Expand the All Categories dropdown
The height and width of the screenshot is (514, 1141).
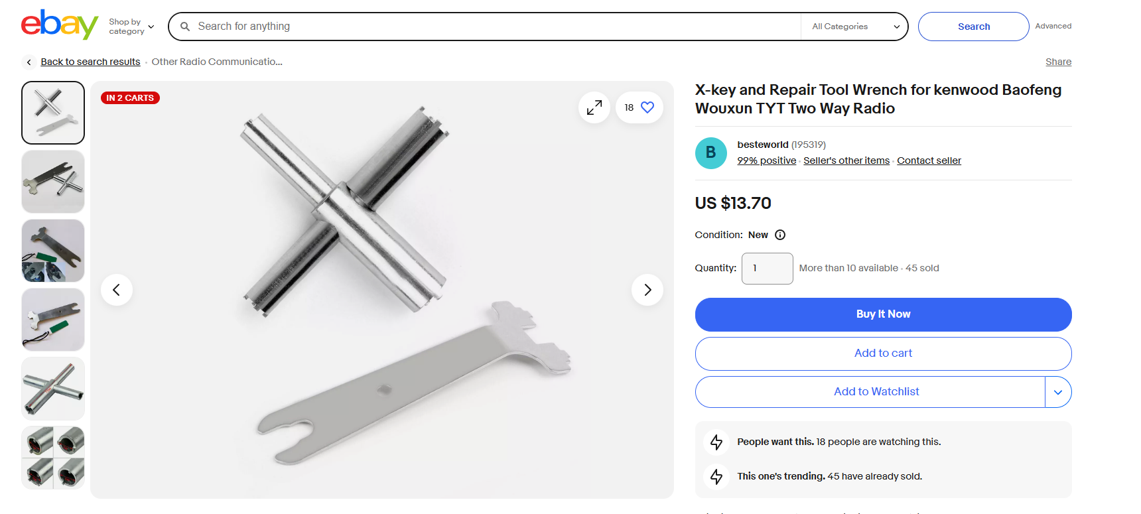point(855,27)
